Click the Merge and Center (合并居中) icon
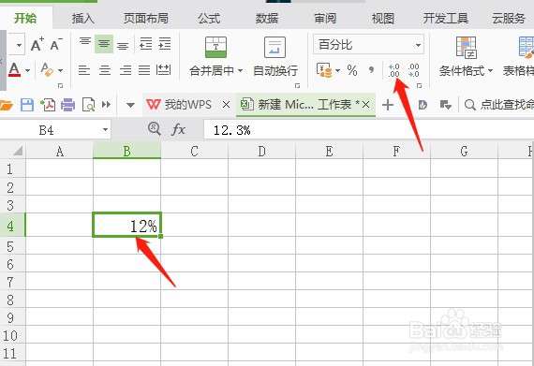Screen dimensions: 534x366 (215, 47)
